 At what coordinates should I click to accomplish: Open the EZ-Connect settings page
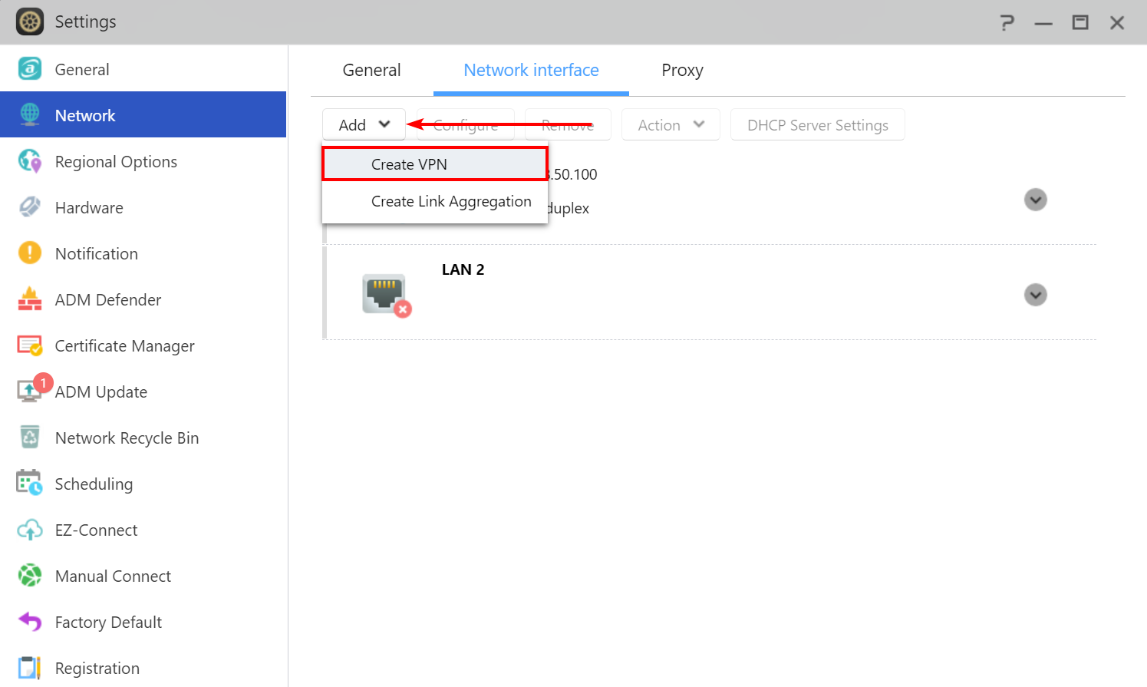pos(96,530)
